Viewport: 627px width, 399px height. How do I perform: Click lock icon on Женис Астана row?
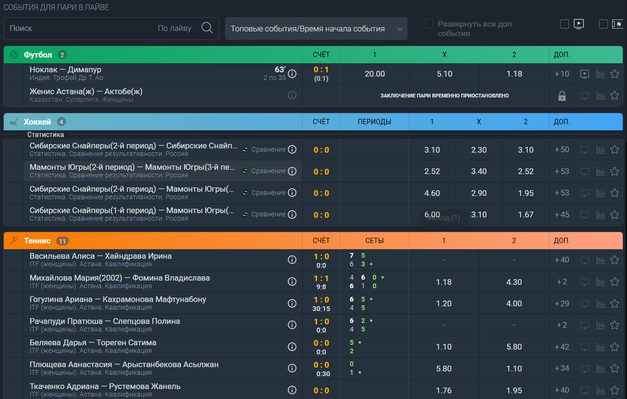click(562, 96)
